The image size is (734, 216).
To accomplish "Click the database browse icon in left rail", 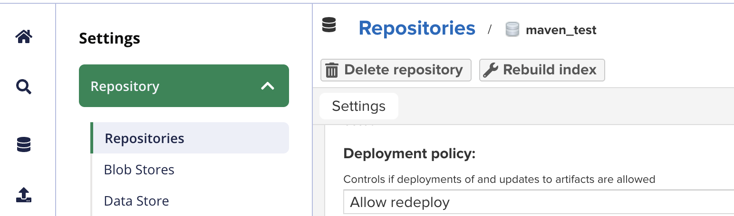I will click(24, 144).
